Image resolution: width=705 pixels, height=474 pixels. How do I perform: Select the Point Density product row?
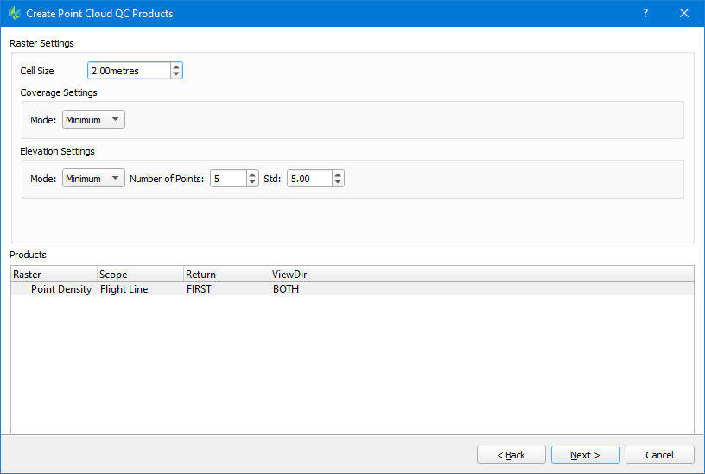coord(61,289)
